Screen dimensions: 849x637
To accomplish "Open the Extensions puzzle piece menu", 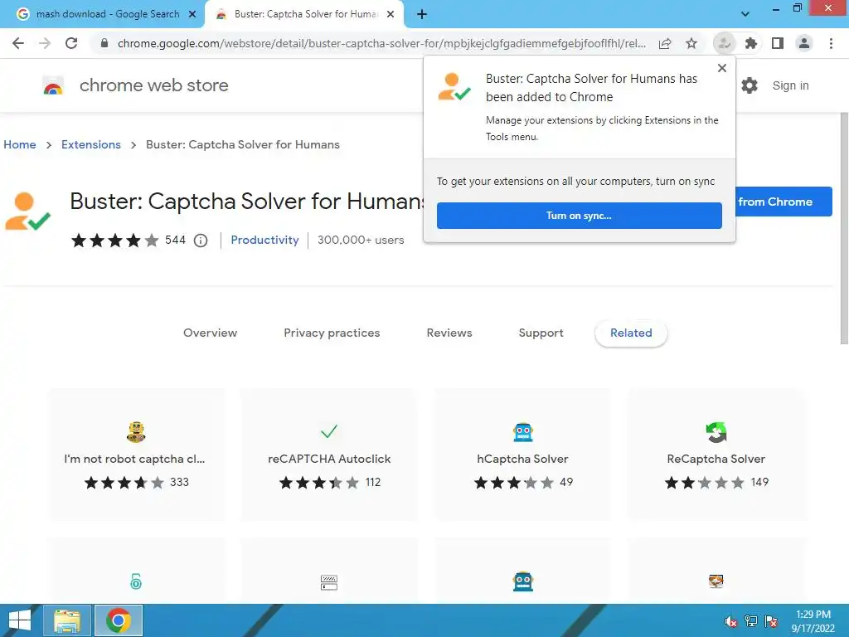I will click(x=751, y=43).
